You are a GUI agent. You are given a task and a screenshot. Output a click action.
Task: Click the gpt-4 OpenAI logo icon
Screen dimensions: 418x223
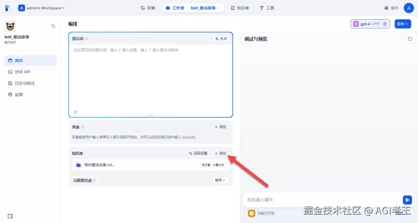[x=356, y=24]
